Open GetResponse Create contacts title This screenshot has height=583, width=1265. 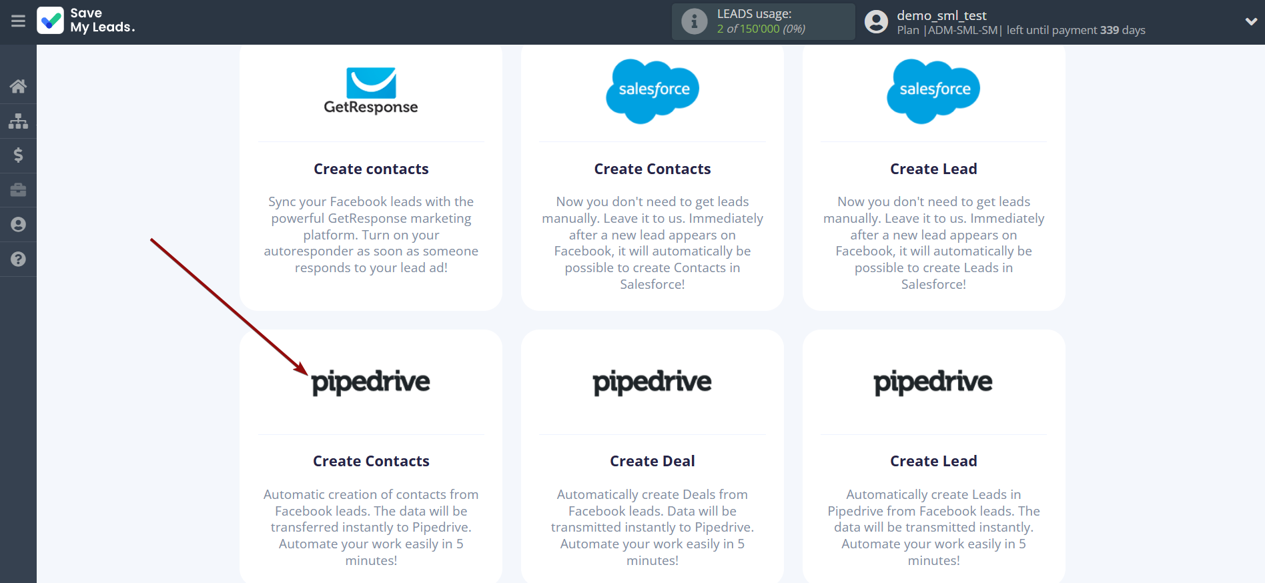[x=371, y=169]
